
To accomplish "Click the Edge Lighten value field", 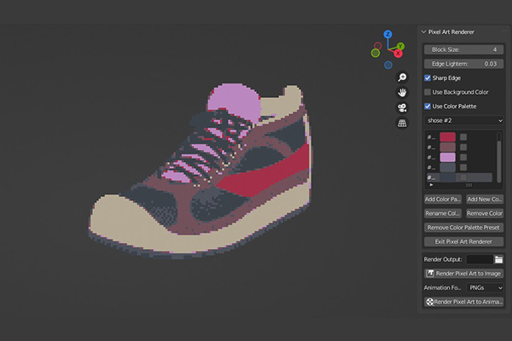I will [x=463, y=64].
